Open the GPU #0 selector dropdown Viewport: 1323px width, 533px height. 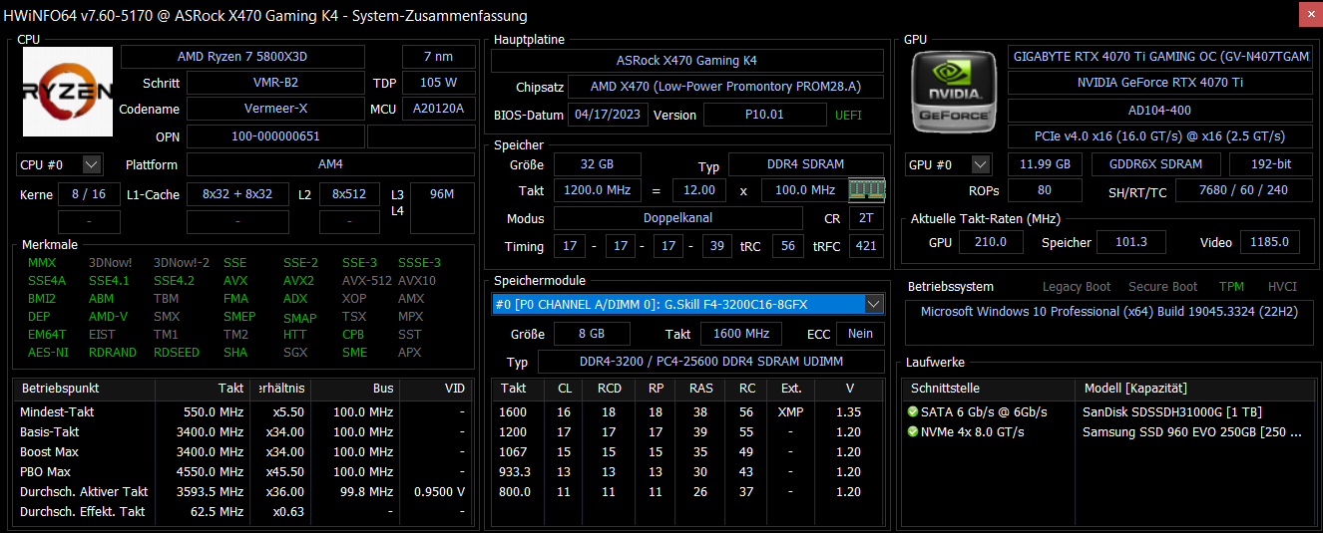pos(981,164)
